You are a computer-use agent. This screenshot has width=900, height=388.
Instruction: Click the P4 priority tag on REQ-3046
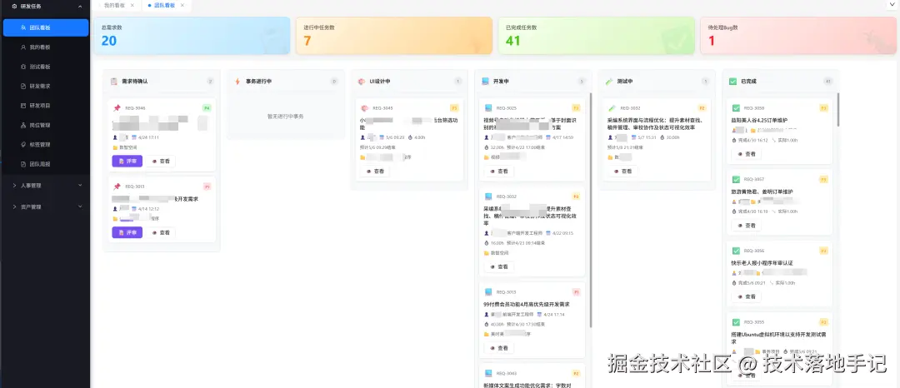pos(206,107)
